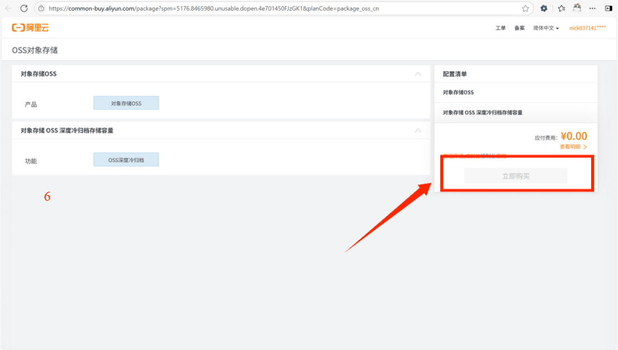Refresh the page with the reload icon
The image size is (618, 350).
[x=23, y=8]
